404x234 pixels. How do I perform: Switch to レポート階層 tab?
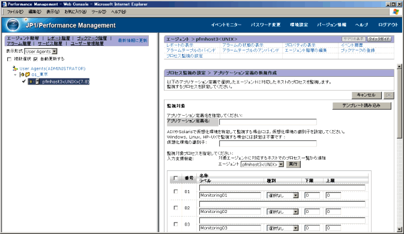tap(58, 38)
